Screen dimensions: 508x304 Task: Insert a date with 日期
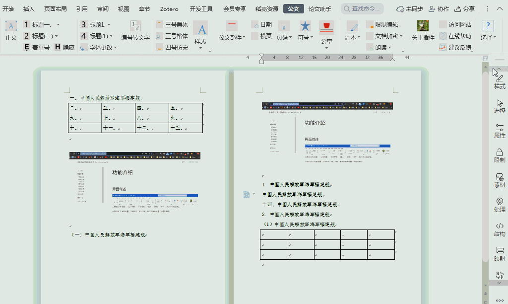click(x=261, y=25)
